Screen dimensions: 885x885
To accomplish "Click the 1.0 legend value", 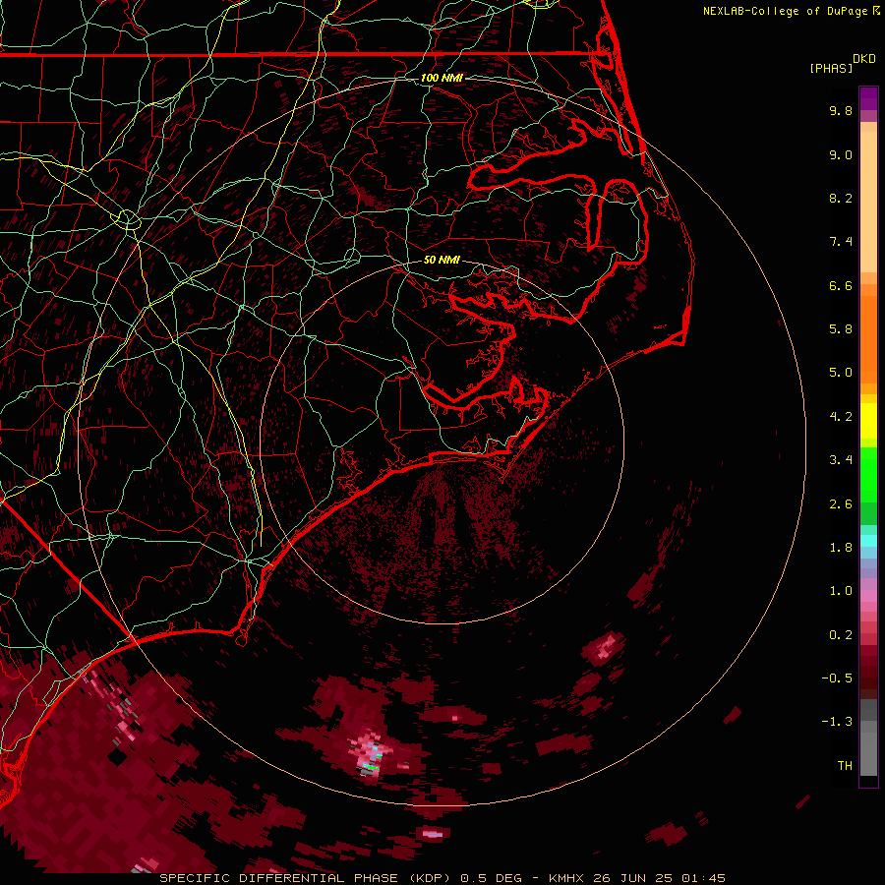I will (x=841, y=591).
